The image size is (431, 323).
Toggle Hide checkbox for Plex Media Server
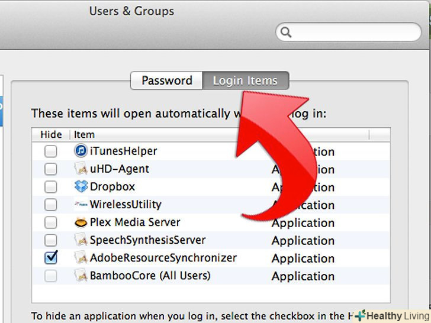[x=51, y=222]
